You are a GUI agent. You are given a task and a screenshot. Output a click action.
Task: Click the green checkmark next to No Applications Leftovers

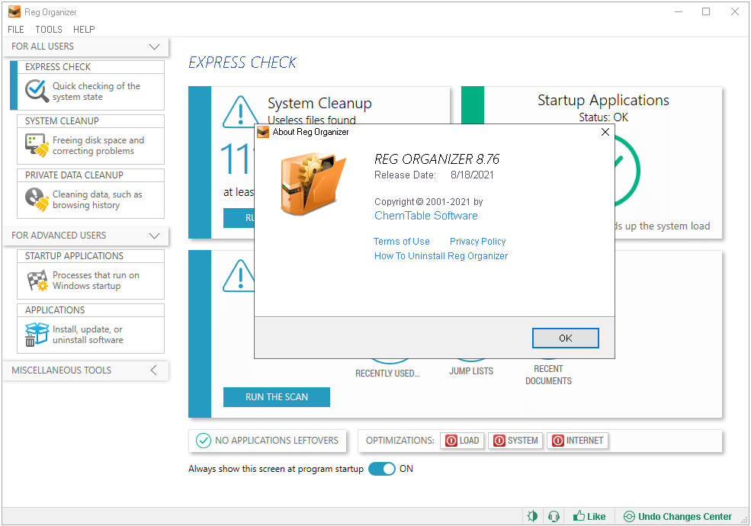click(204, 441)
